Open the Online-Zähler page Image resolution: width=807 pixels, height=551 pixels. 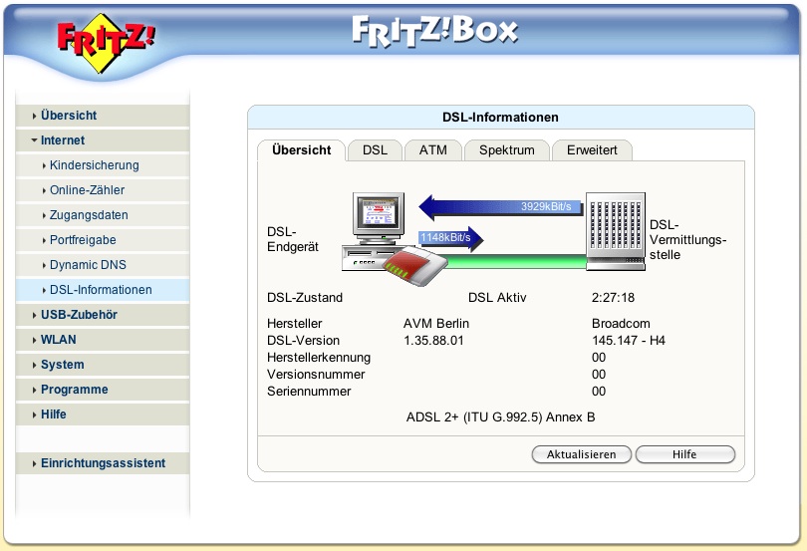click(103, 190)
